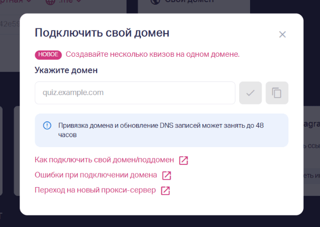
Task: Open Ошибки при подключении домена link
Action: pyautogui.click(x=96, y=175)
